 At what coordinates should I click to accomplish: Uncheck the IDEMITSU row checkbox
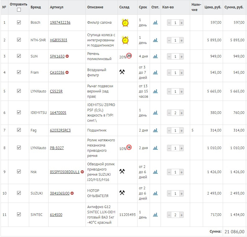click(19, 112)
